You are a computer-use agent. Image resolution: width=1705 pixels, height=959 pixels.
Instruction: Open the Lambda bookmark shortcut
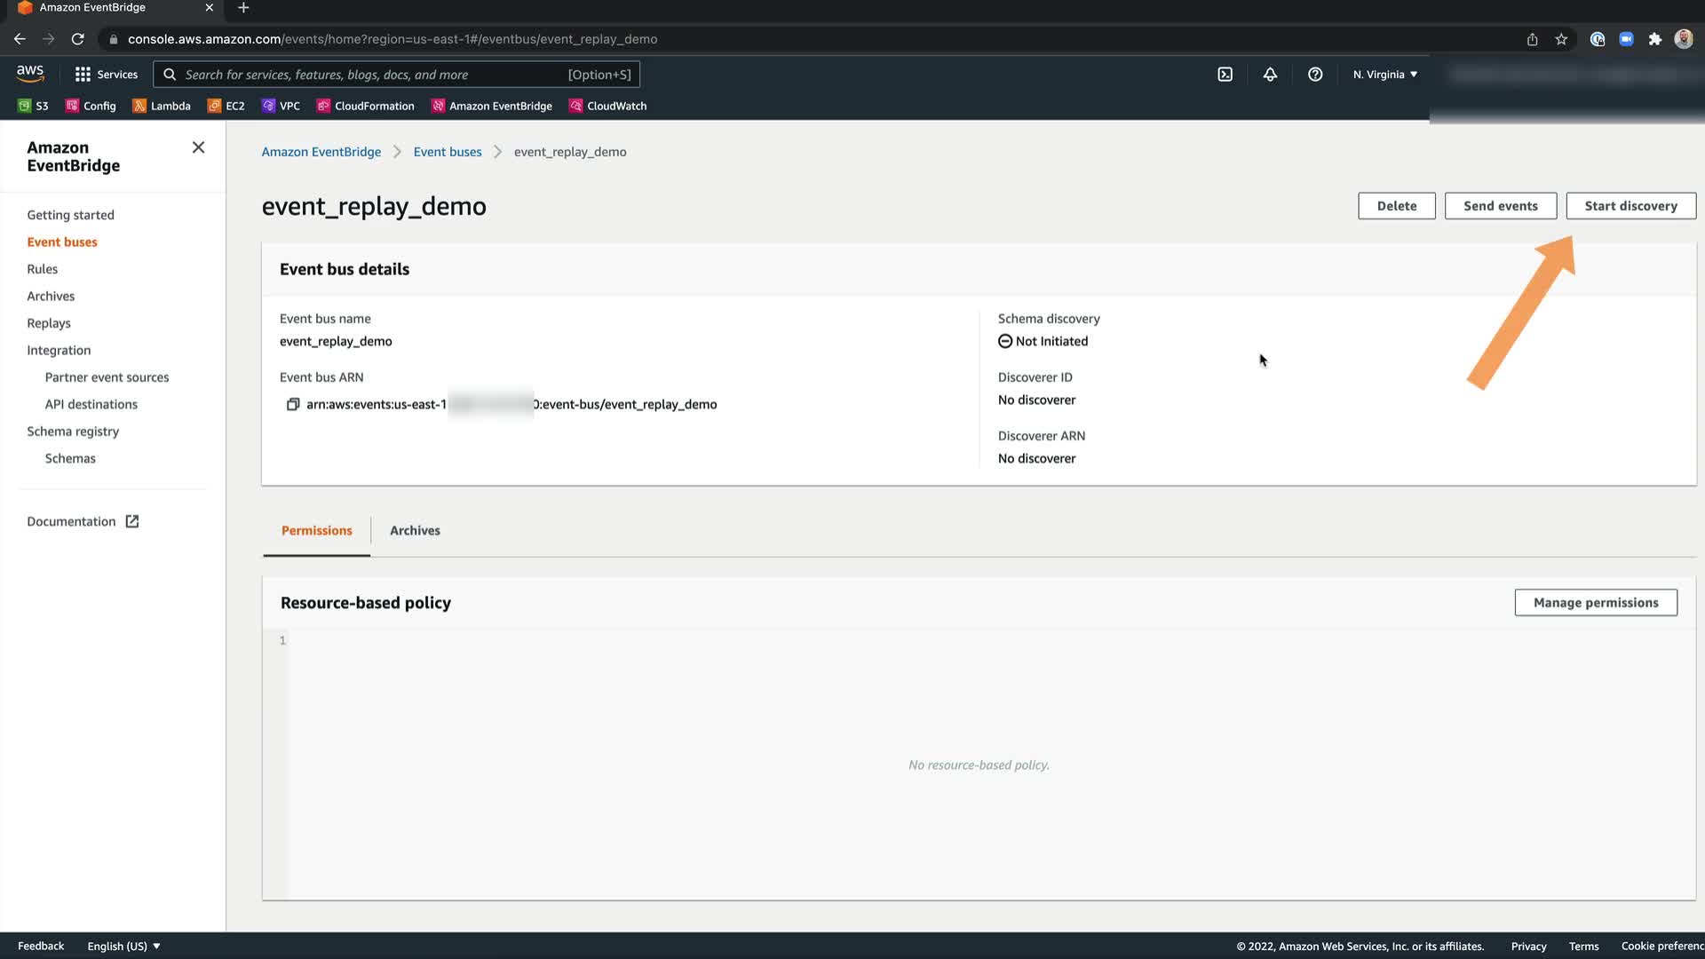[x=162, y=106]
